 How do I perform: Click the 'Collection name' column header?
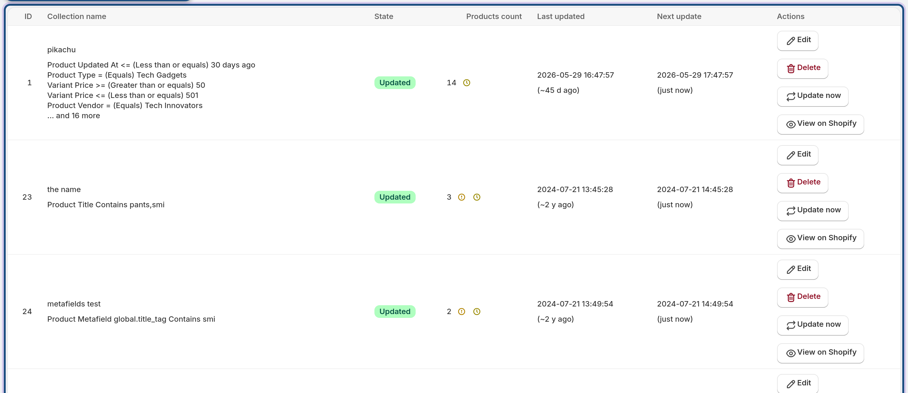[76, 16]
